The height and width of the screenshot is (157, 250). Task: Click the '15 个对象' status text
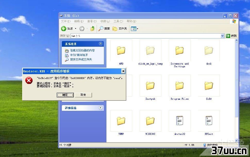pyautogui.click(x=65, y=145)
